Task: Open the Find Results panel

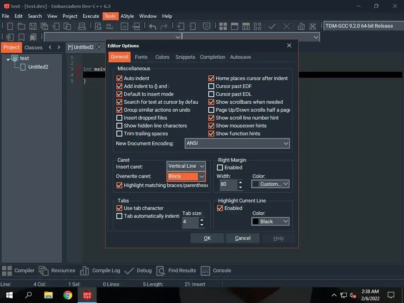Action: 176,271
